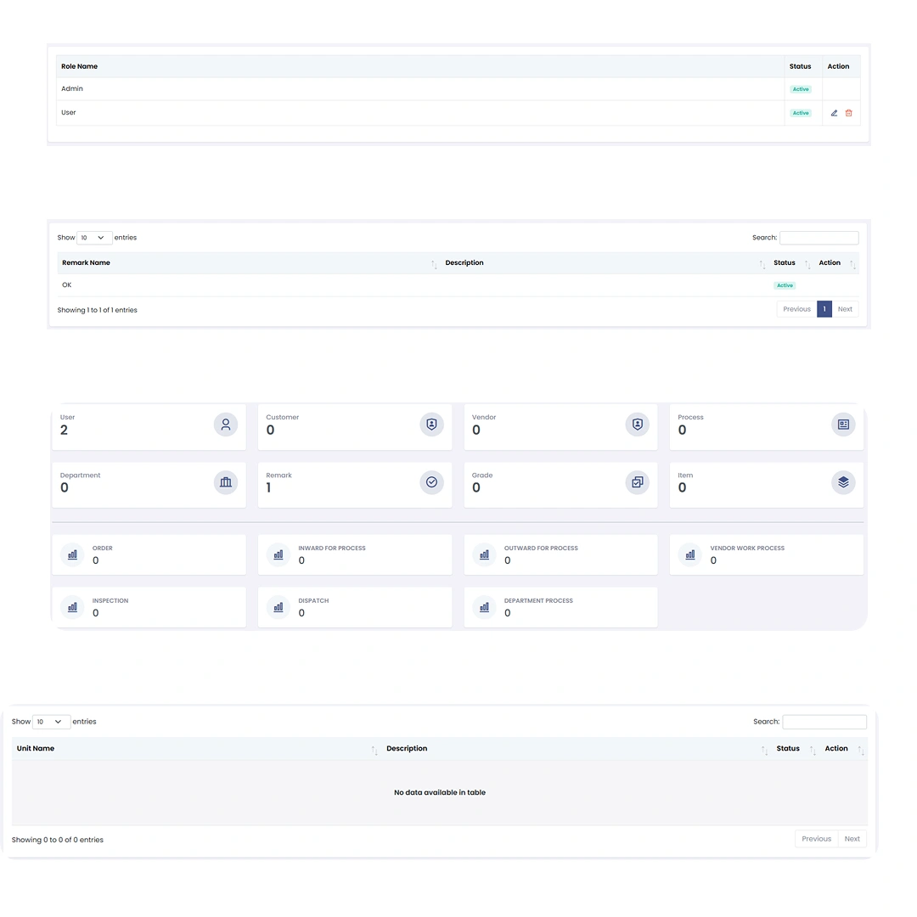The image size is (917, 917).
Task: Click the ORDER card label
Action: (x=103, y=548)
